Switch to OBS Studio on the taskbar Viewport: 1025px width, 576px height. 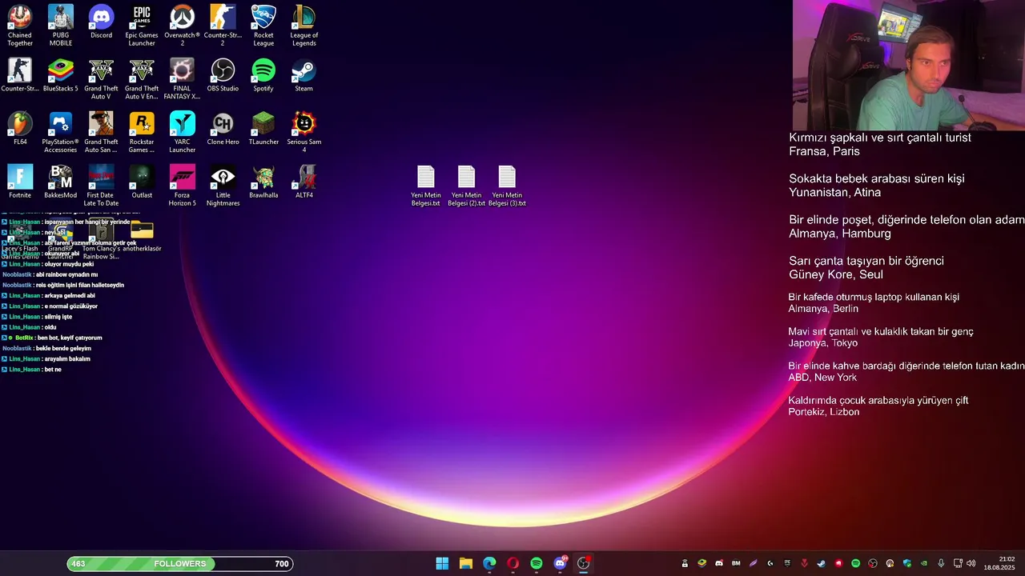point(584,563)
